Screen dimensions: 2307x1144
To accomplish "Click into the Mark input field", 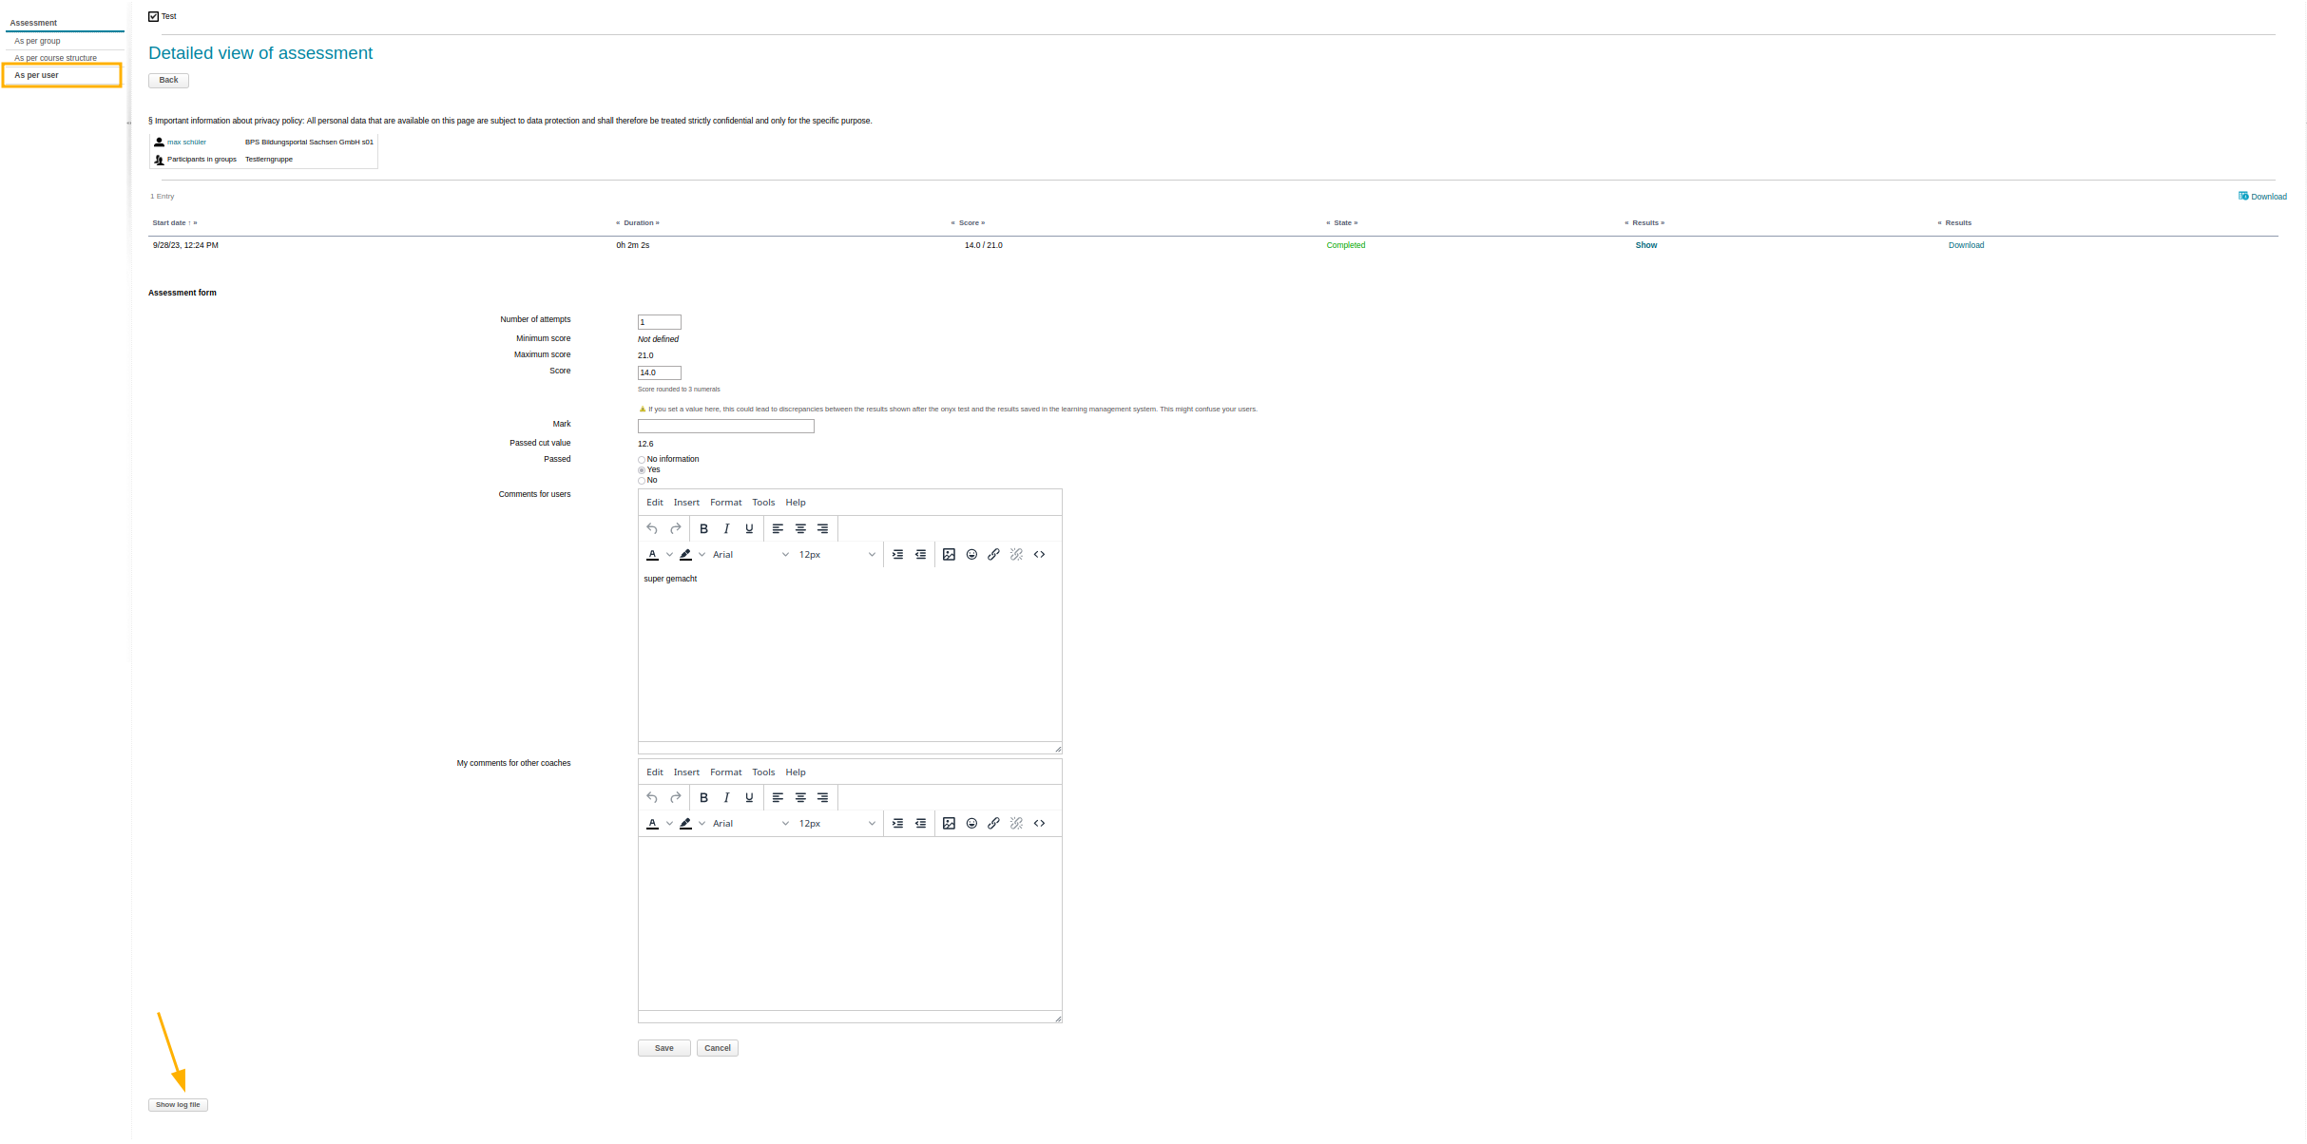I will pyautogui.click(x=725, y=427).
